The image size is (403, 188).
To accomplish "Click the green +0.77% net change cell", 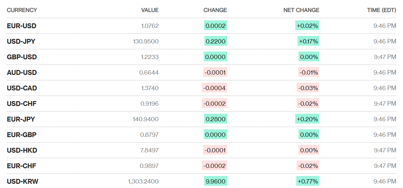I will 308,181.
